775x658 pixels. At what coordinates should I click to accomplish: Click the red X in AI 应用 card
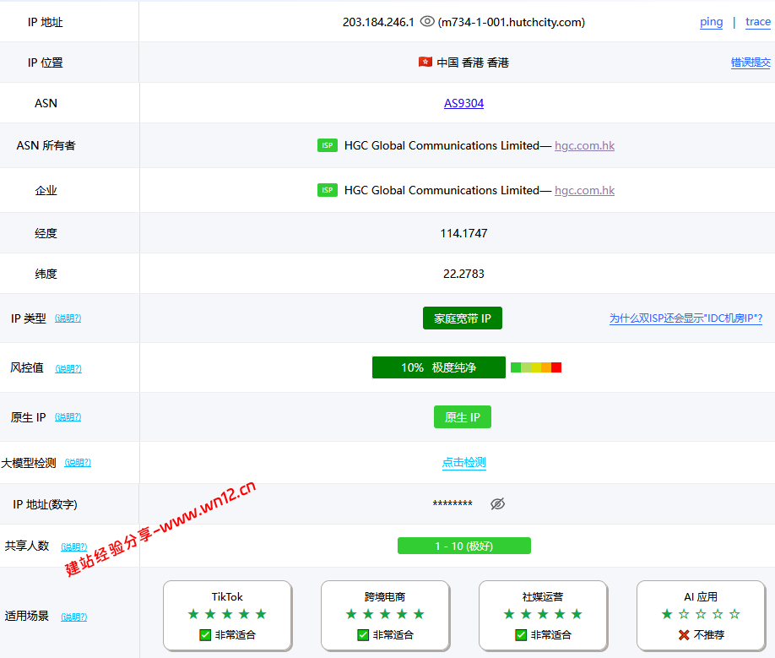tap(684, 634)
